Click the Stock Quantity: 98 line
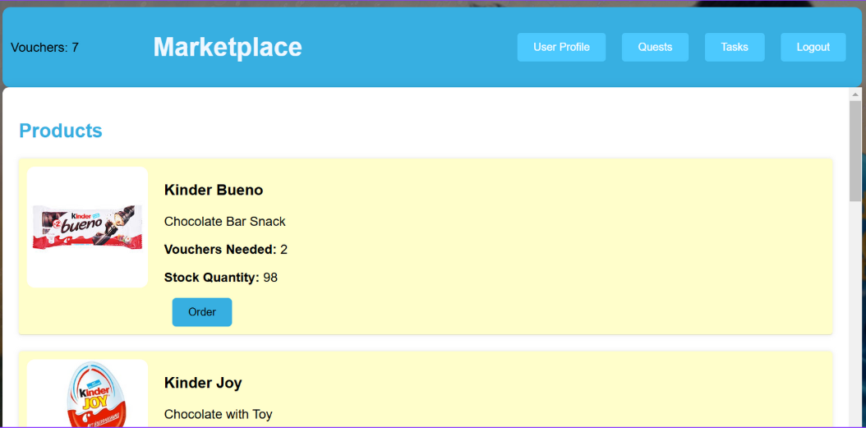 click(221, 277)
